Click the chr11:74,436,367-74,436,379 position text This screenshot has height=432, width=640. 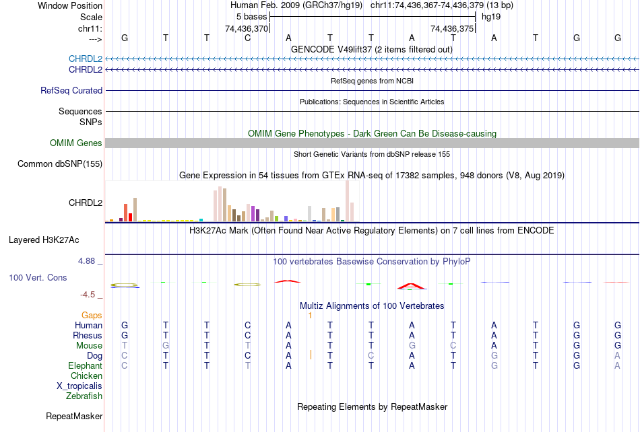442,5
